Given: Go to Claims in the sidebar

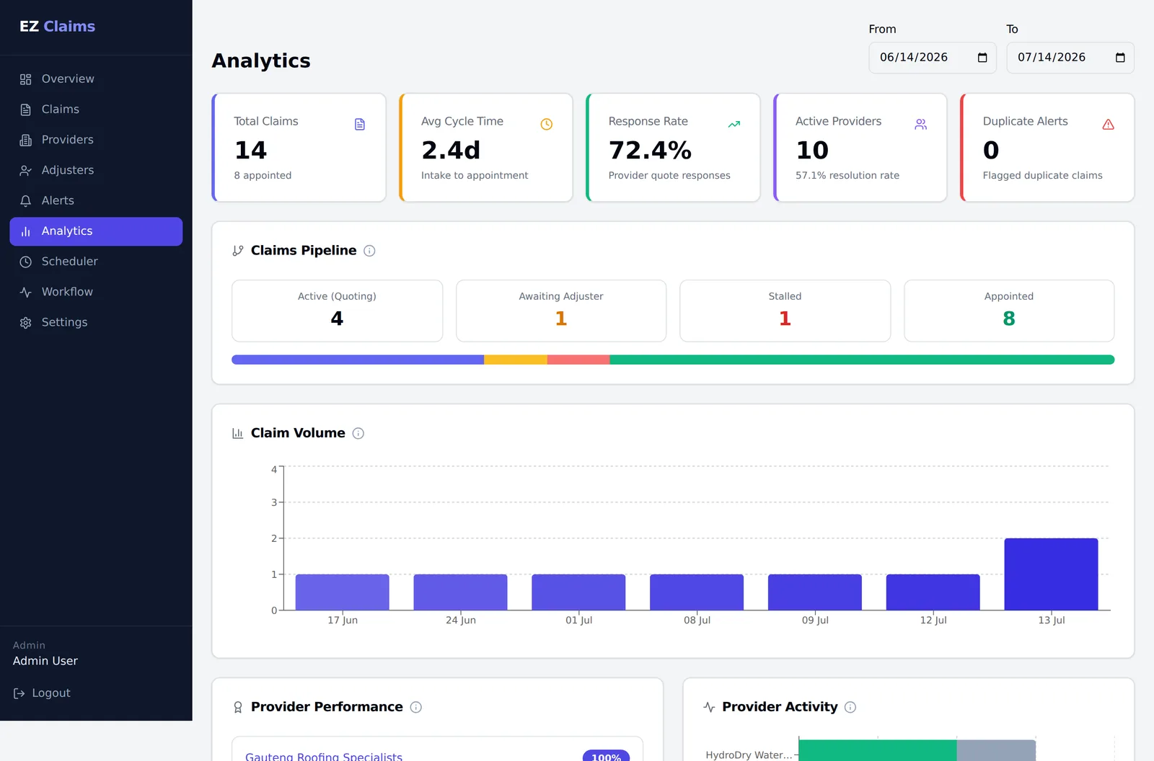Looking at the screenshot, I should [x=96, y=110].
